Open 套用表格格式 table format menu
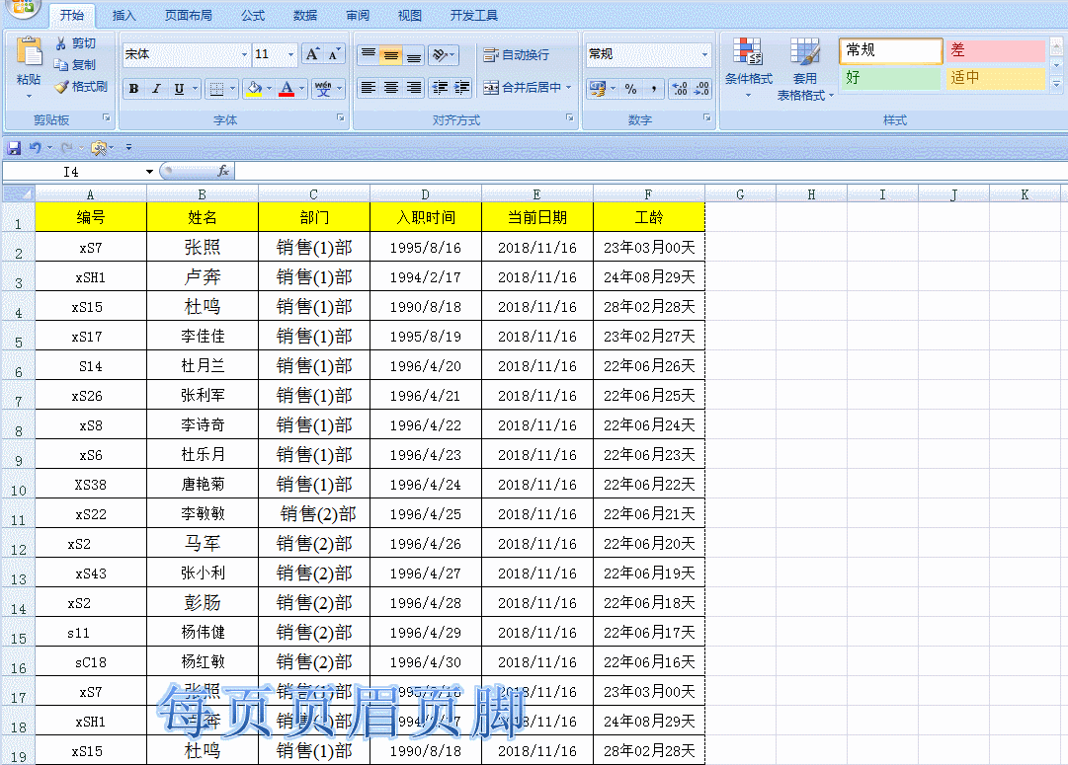The image size is (1068, 765). point(805,69)
